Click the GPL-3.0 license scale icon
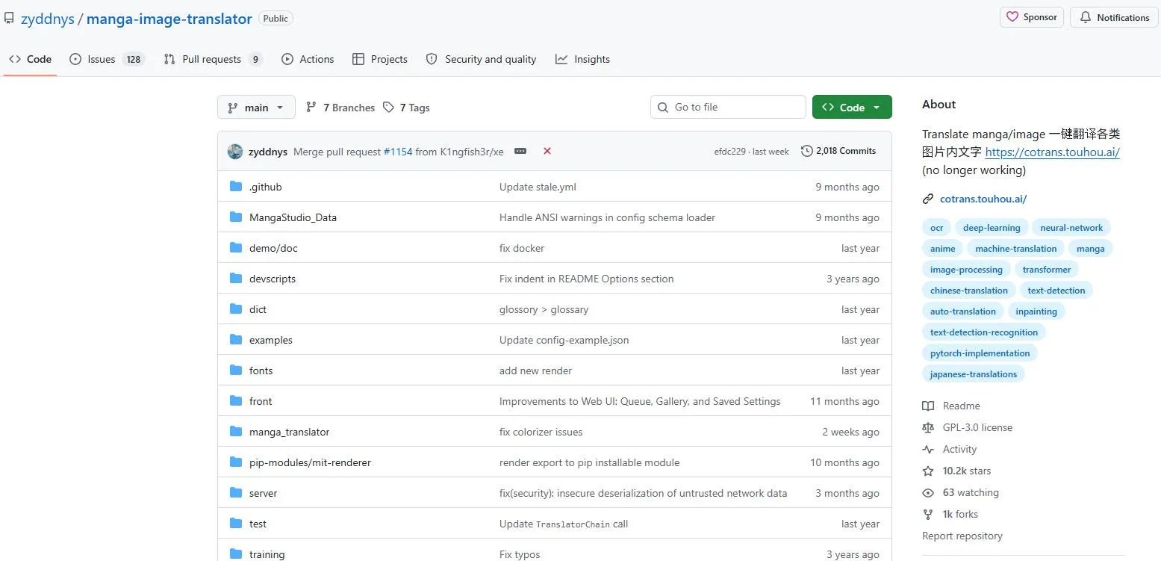 [x=928, y=428]
